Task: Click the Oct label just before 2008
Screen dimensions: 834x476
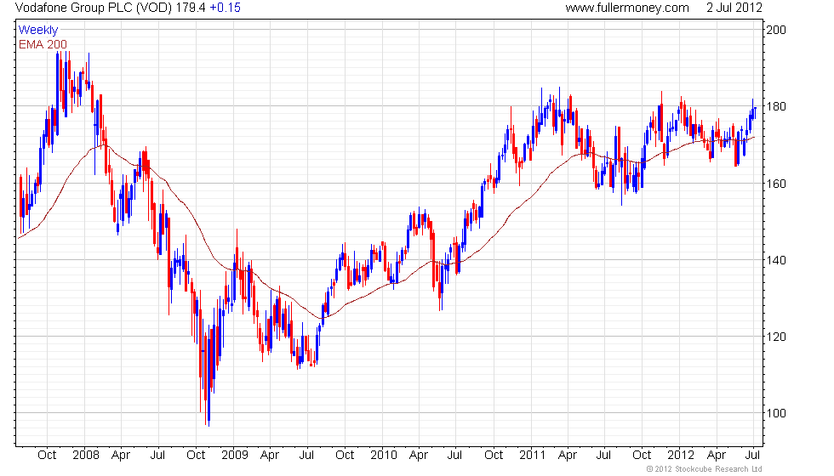Action: pyautogui.click(x=47, y=455)
